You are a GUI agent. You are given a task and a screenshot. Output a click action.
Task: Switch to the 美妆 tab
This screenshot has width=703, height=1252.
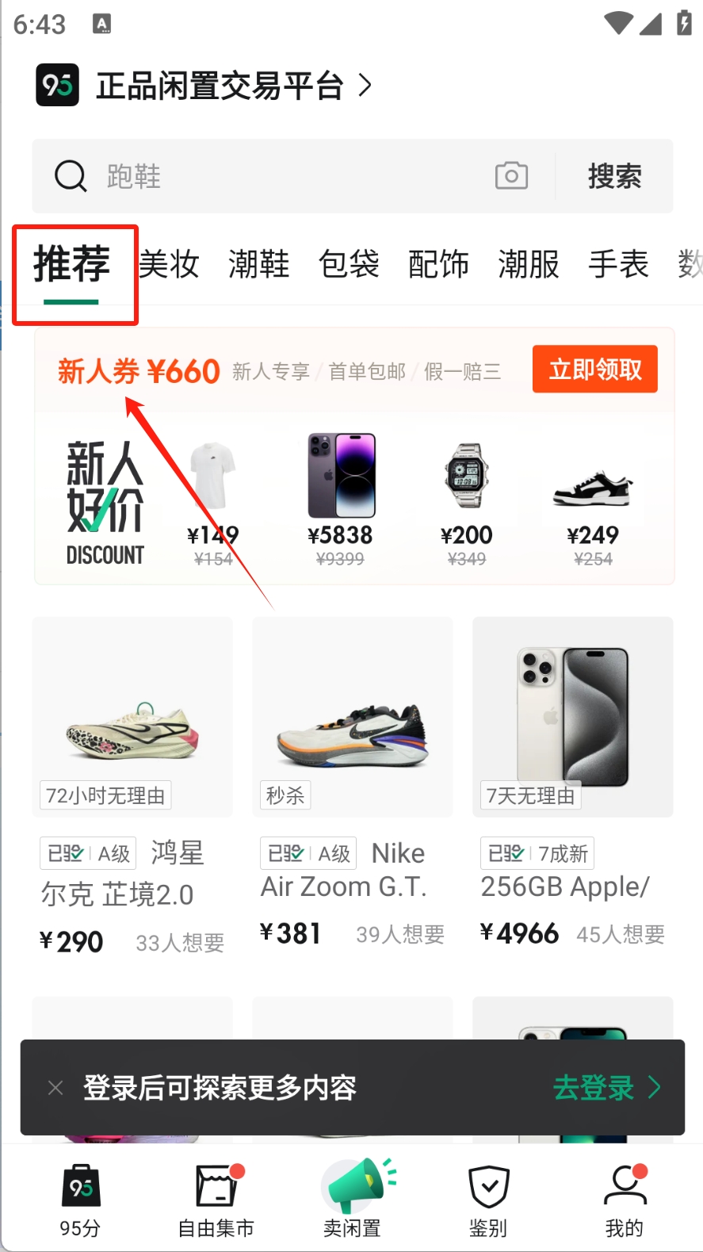pos(169,264)
